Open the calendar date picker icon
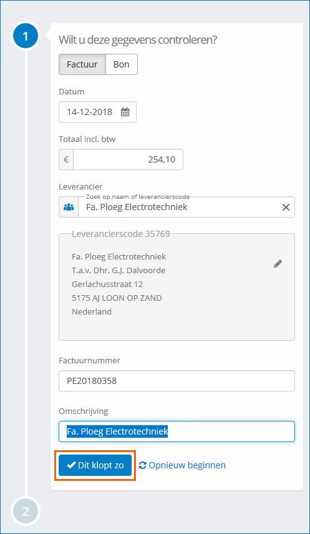 click(125, 112)
